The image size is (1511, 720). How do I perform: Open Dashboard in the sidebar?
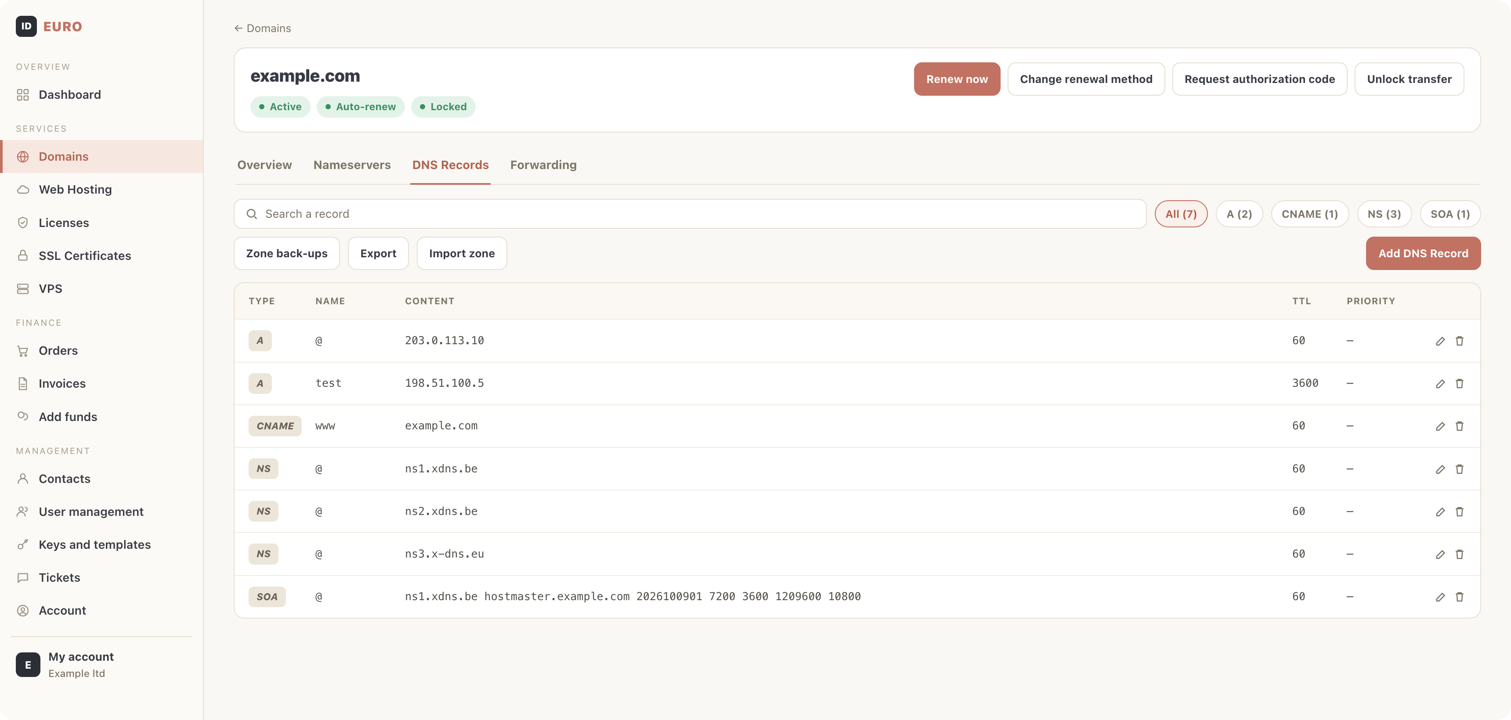pyautogui.click(x=101, y=95)
